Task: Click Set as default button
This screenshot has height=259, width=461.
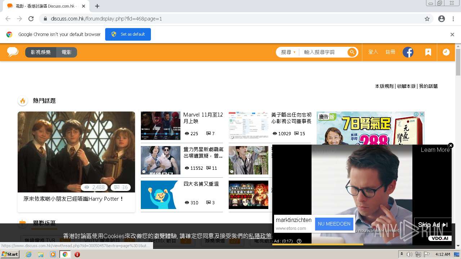Action: (x=128, y=34)
